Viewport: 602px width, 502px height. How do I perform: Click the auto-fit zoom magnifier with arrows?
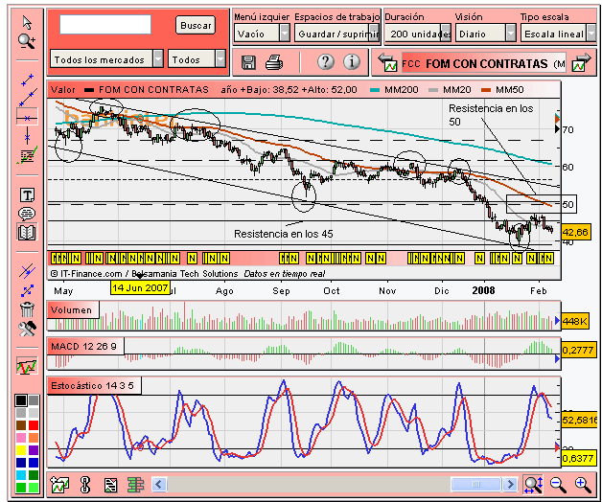533,485
